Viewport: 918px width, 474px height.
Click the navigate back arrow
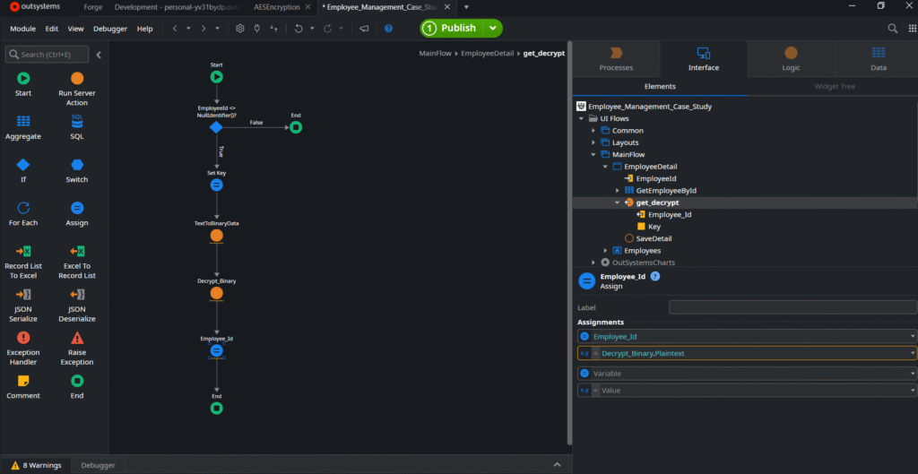[x=175, y=29]
